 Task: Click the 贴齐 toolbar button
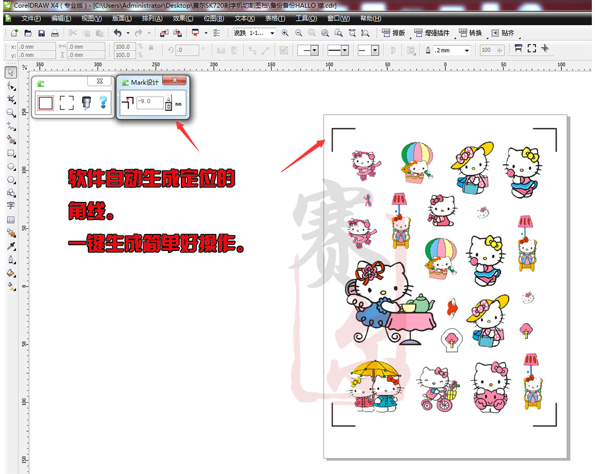(x=503, y=33)
